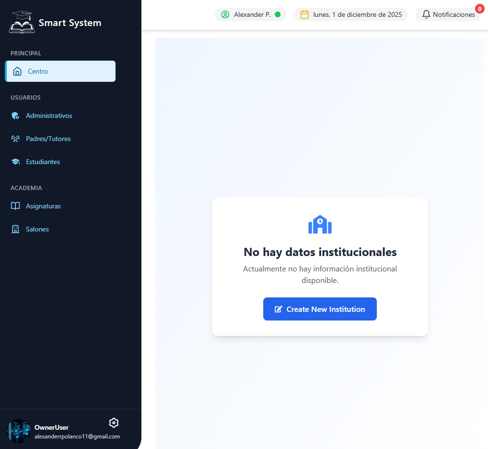Click the OwnerUser avatar thumbnail

point(19,431)
